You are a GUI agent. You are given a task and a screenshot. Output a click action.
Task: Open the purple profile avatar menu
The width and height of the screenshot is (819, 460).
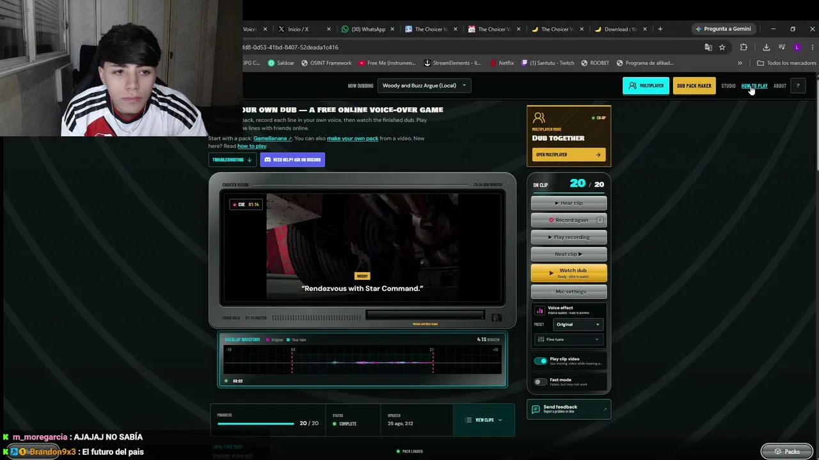point(797,47)
